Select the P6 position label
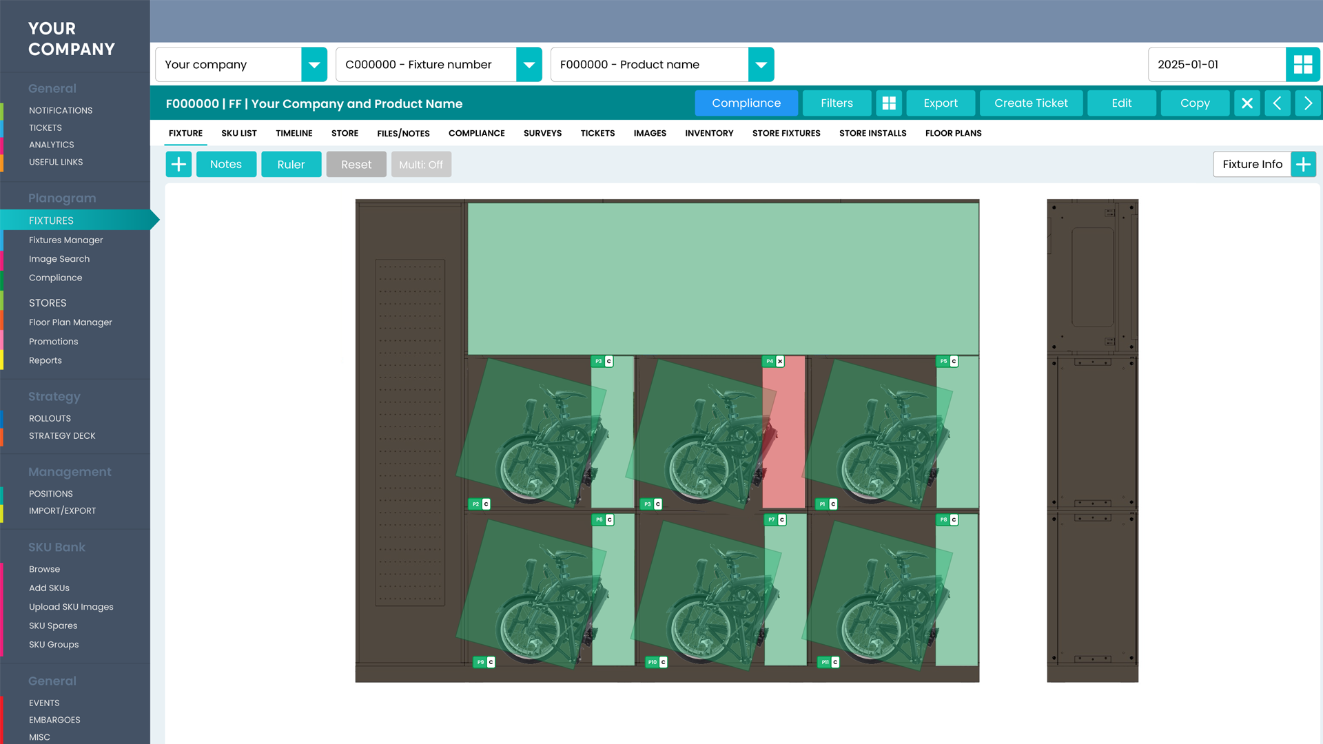This screenshot has height=744, width=1323. pos(599,520)
